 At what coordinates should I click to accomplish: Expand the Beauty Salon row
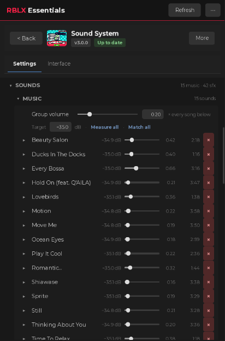pos(24,140)
